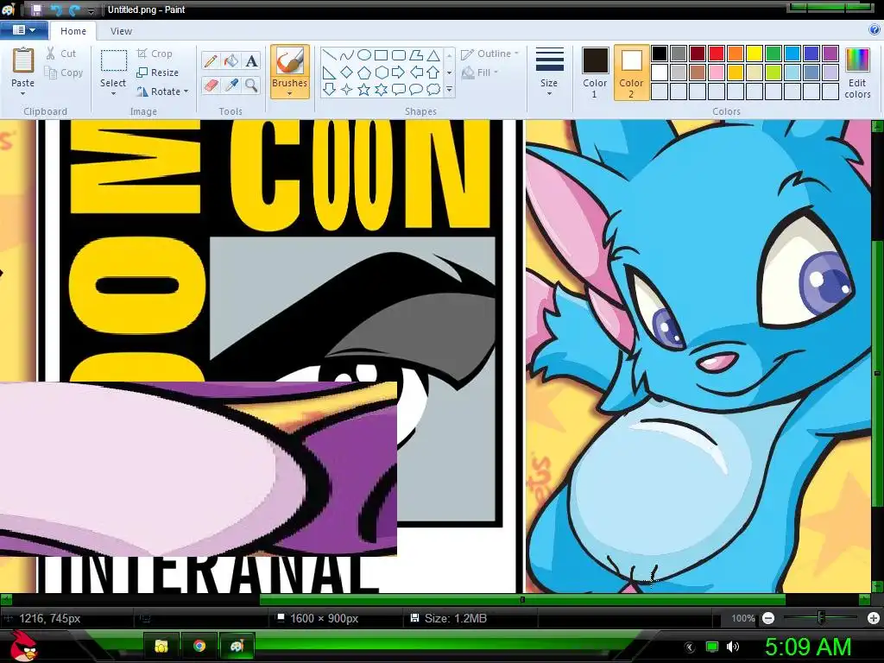Choose the Diamond shape
884x663 pixels.
[x=347, y=73]
